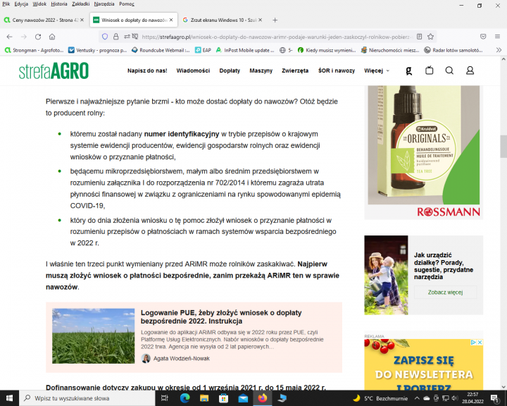Close the newsletter ad with X
The image size is (507, 406).
[480, 343]
